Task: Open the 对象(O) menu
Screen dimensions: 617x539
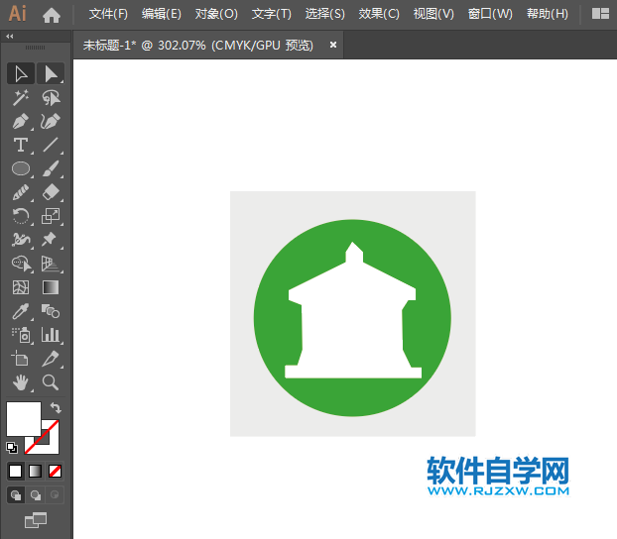Action: 216,14
